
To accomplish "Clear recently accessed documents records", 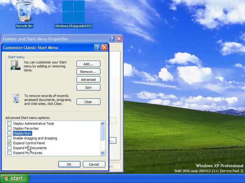I will pos(89,102).
